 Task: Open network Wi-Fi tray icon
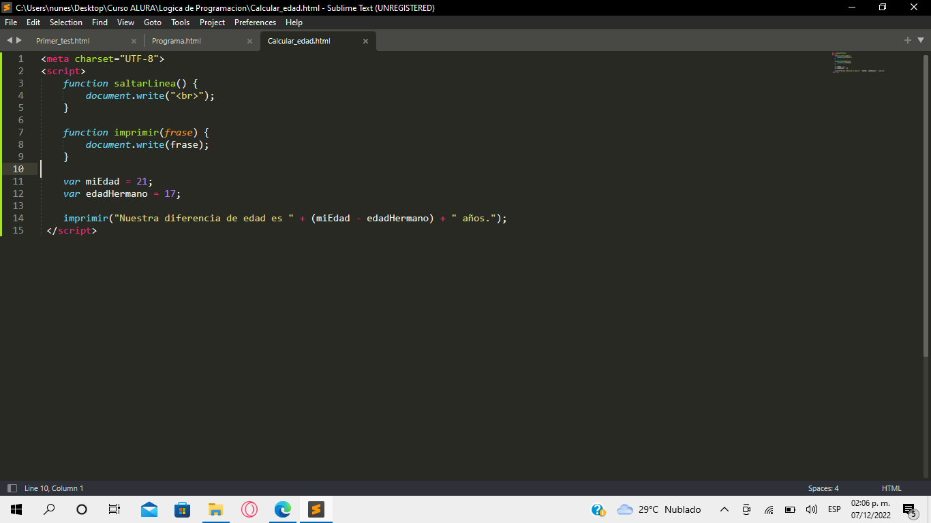click(769, 509)
